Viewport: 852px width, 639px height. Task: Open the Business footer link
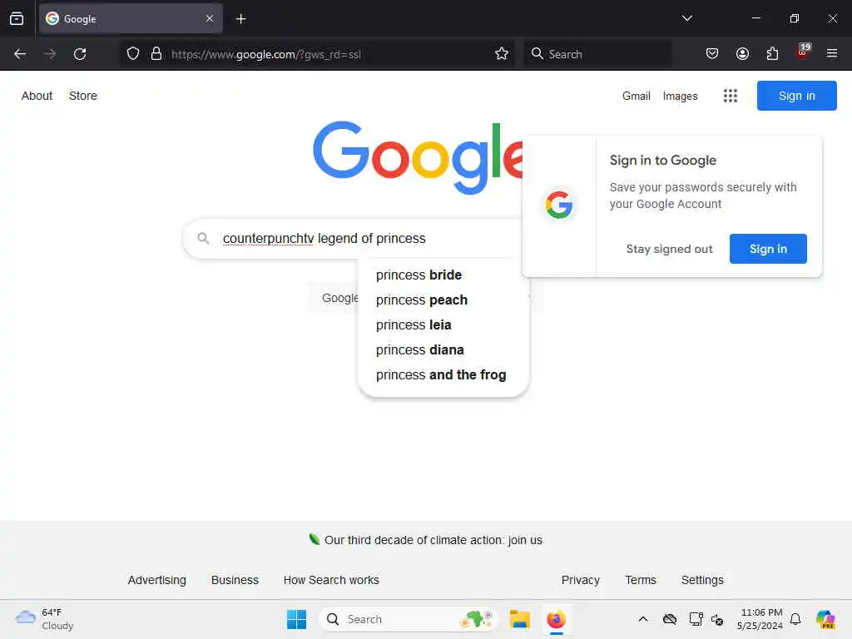pos(235,580)
